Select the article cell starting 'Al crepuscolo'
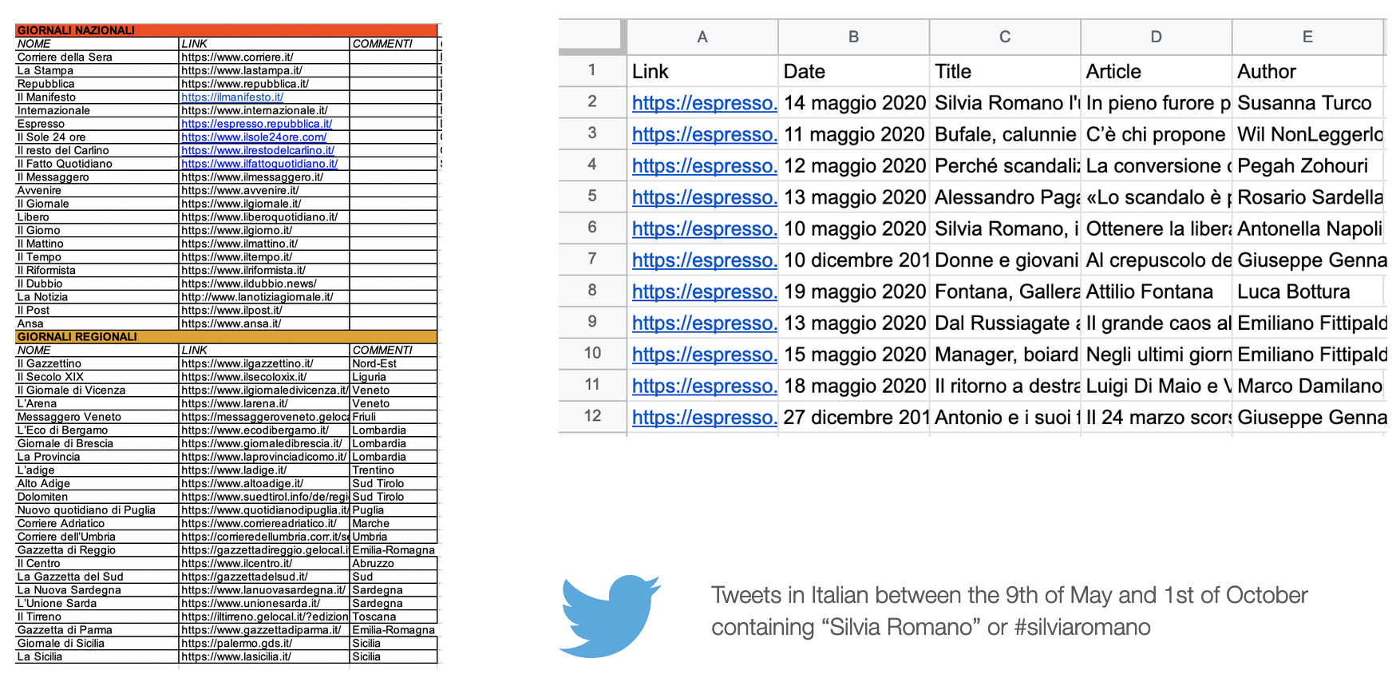 pyautogui.click(x=1157, y=260)
